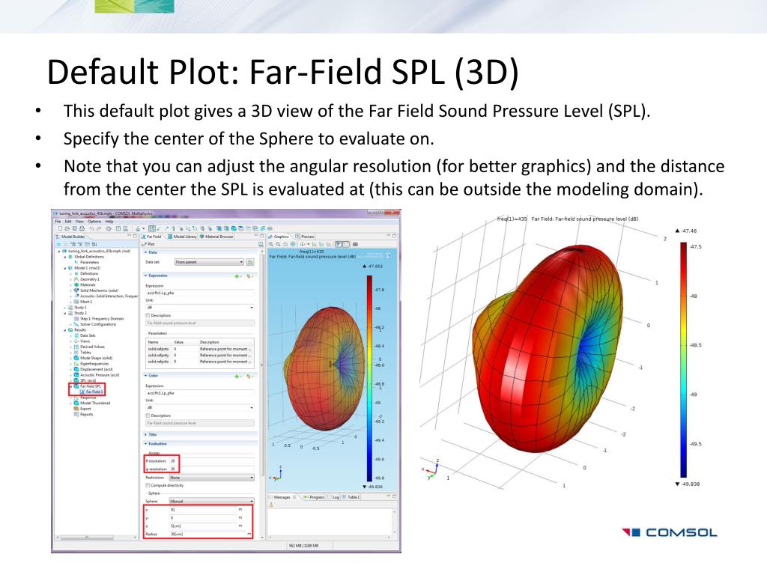This screenshot has width=767, height=575.
Task: Open the Progress tab
Action: coord(315,497)
